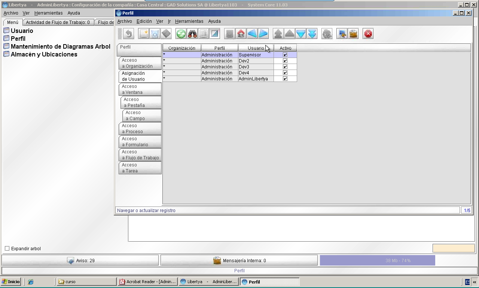Create a new record with the New icon
This screenshot has width=479, height=288.
[144, 34]
